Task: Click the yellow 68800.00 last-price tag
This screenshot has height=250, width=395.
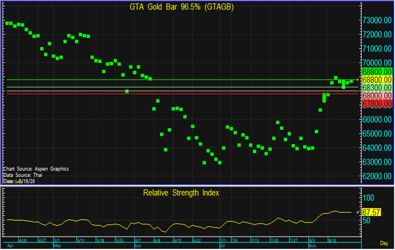Action: (377, 80)
